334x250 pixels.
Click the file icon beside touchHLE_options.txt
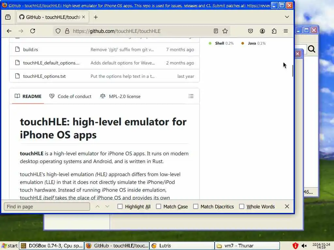pyautogui.click(x=18, y=76)
